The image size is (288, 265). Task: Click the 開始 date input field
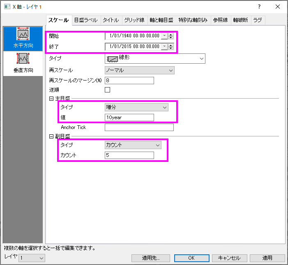pos(133,36)
